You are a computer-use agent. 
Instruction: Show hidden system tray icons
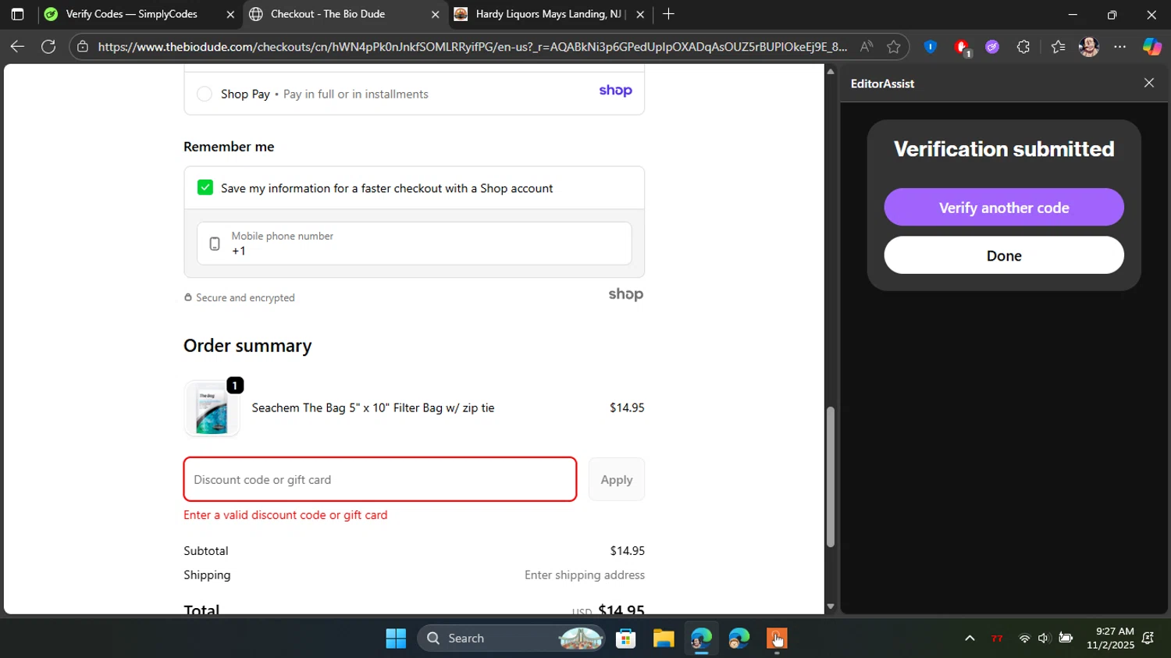pyautogui.click(x=970, y=638)
